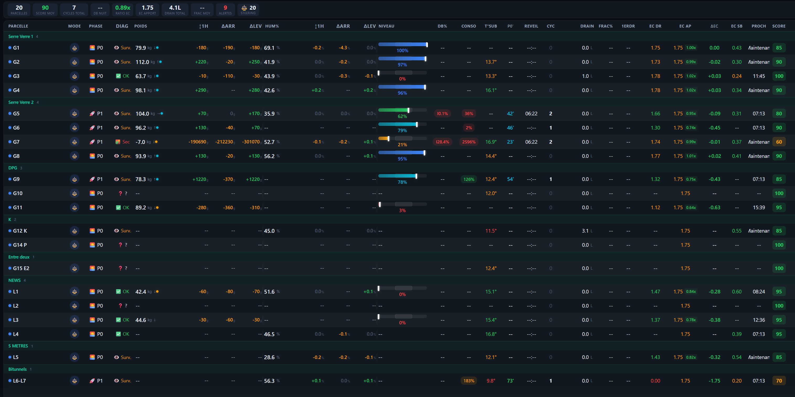Viewport: 795px width, 397px height.
Task: Sort by the POIDS column header
Action: [x=140, y=26]
